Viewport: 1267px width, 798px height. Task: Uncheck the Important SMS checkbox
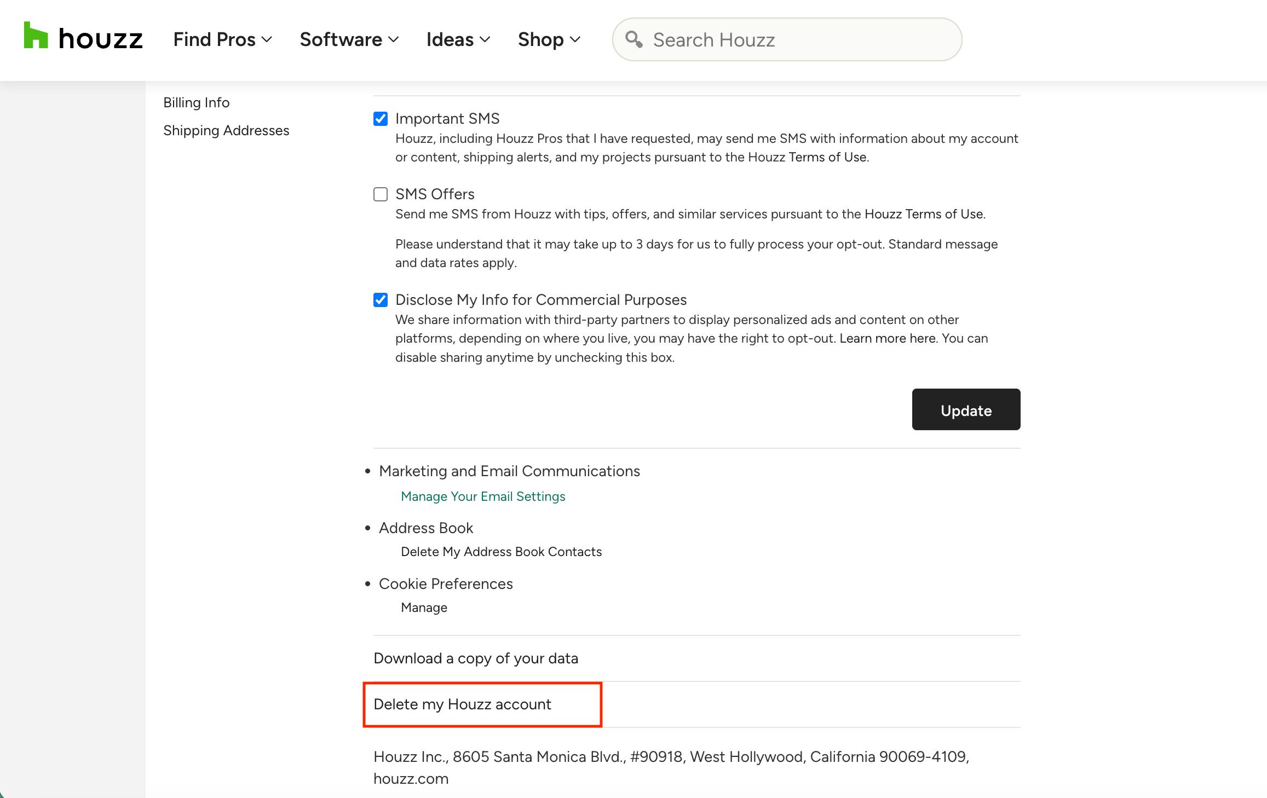coord(381,119)
